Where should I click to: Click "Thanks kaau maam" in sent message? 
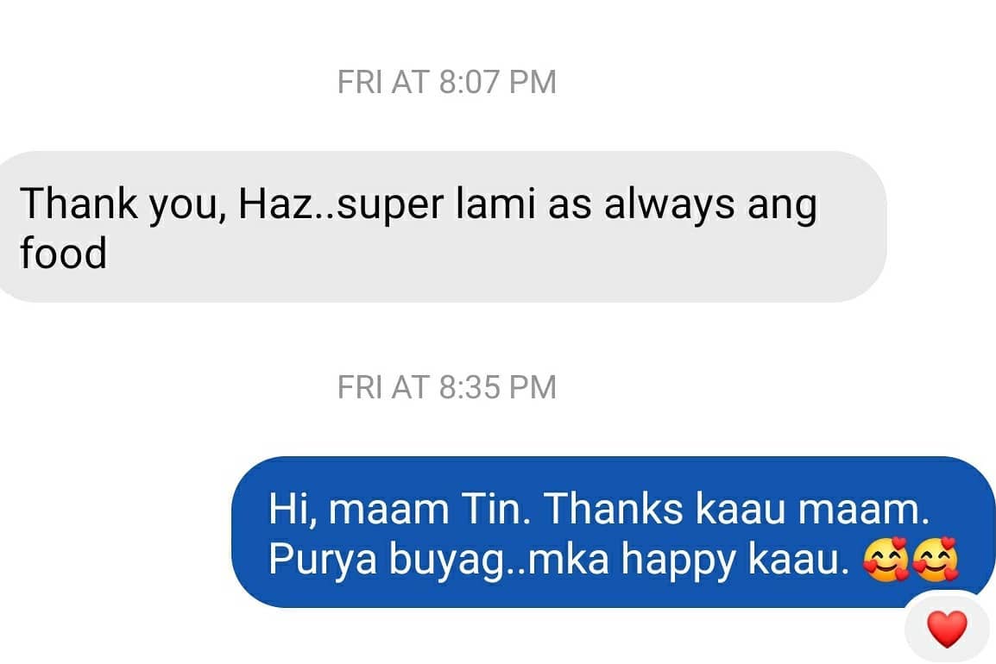coord(737,509)
